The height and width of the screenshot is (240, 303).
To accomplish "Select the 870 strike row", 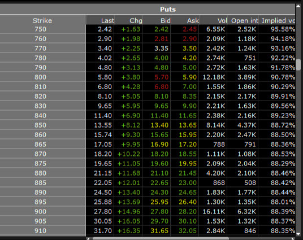I will (x=148, y=154).
